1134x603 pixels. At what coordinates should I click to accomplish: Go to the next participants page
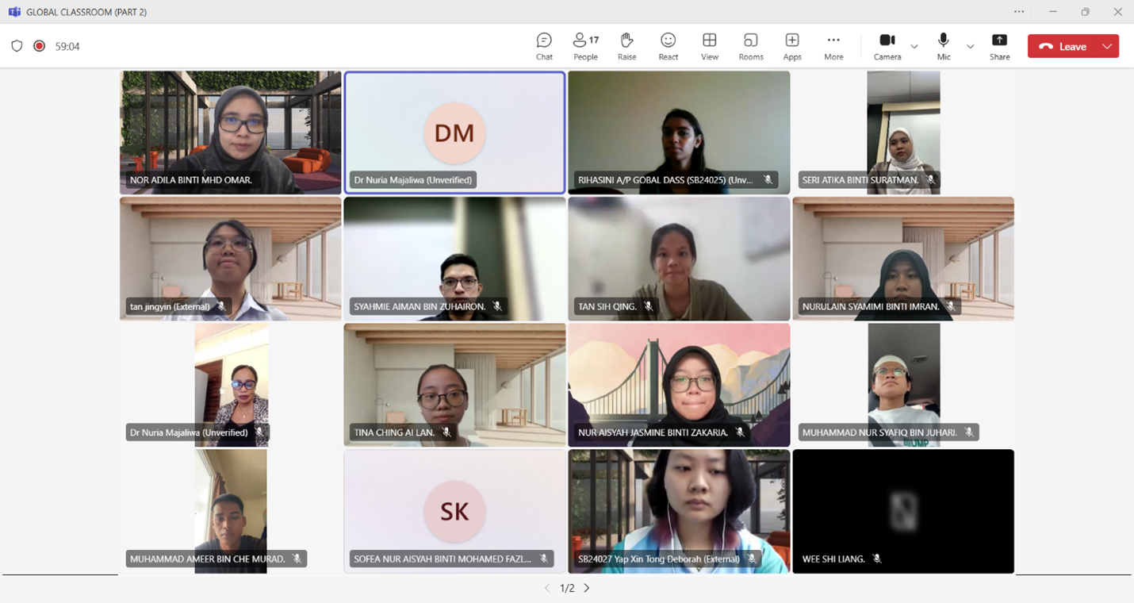587,588
